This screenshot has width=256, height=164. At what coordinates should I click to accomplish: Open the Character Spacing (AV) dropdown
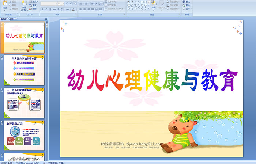(63, 9)
